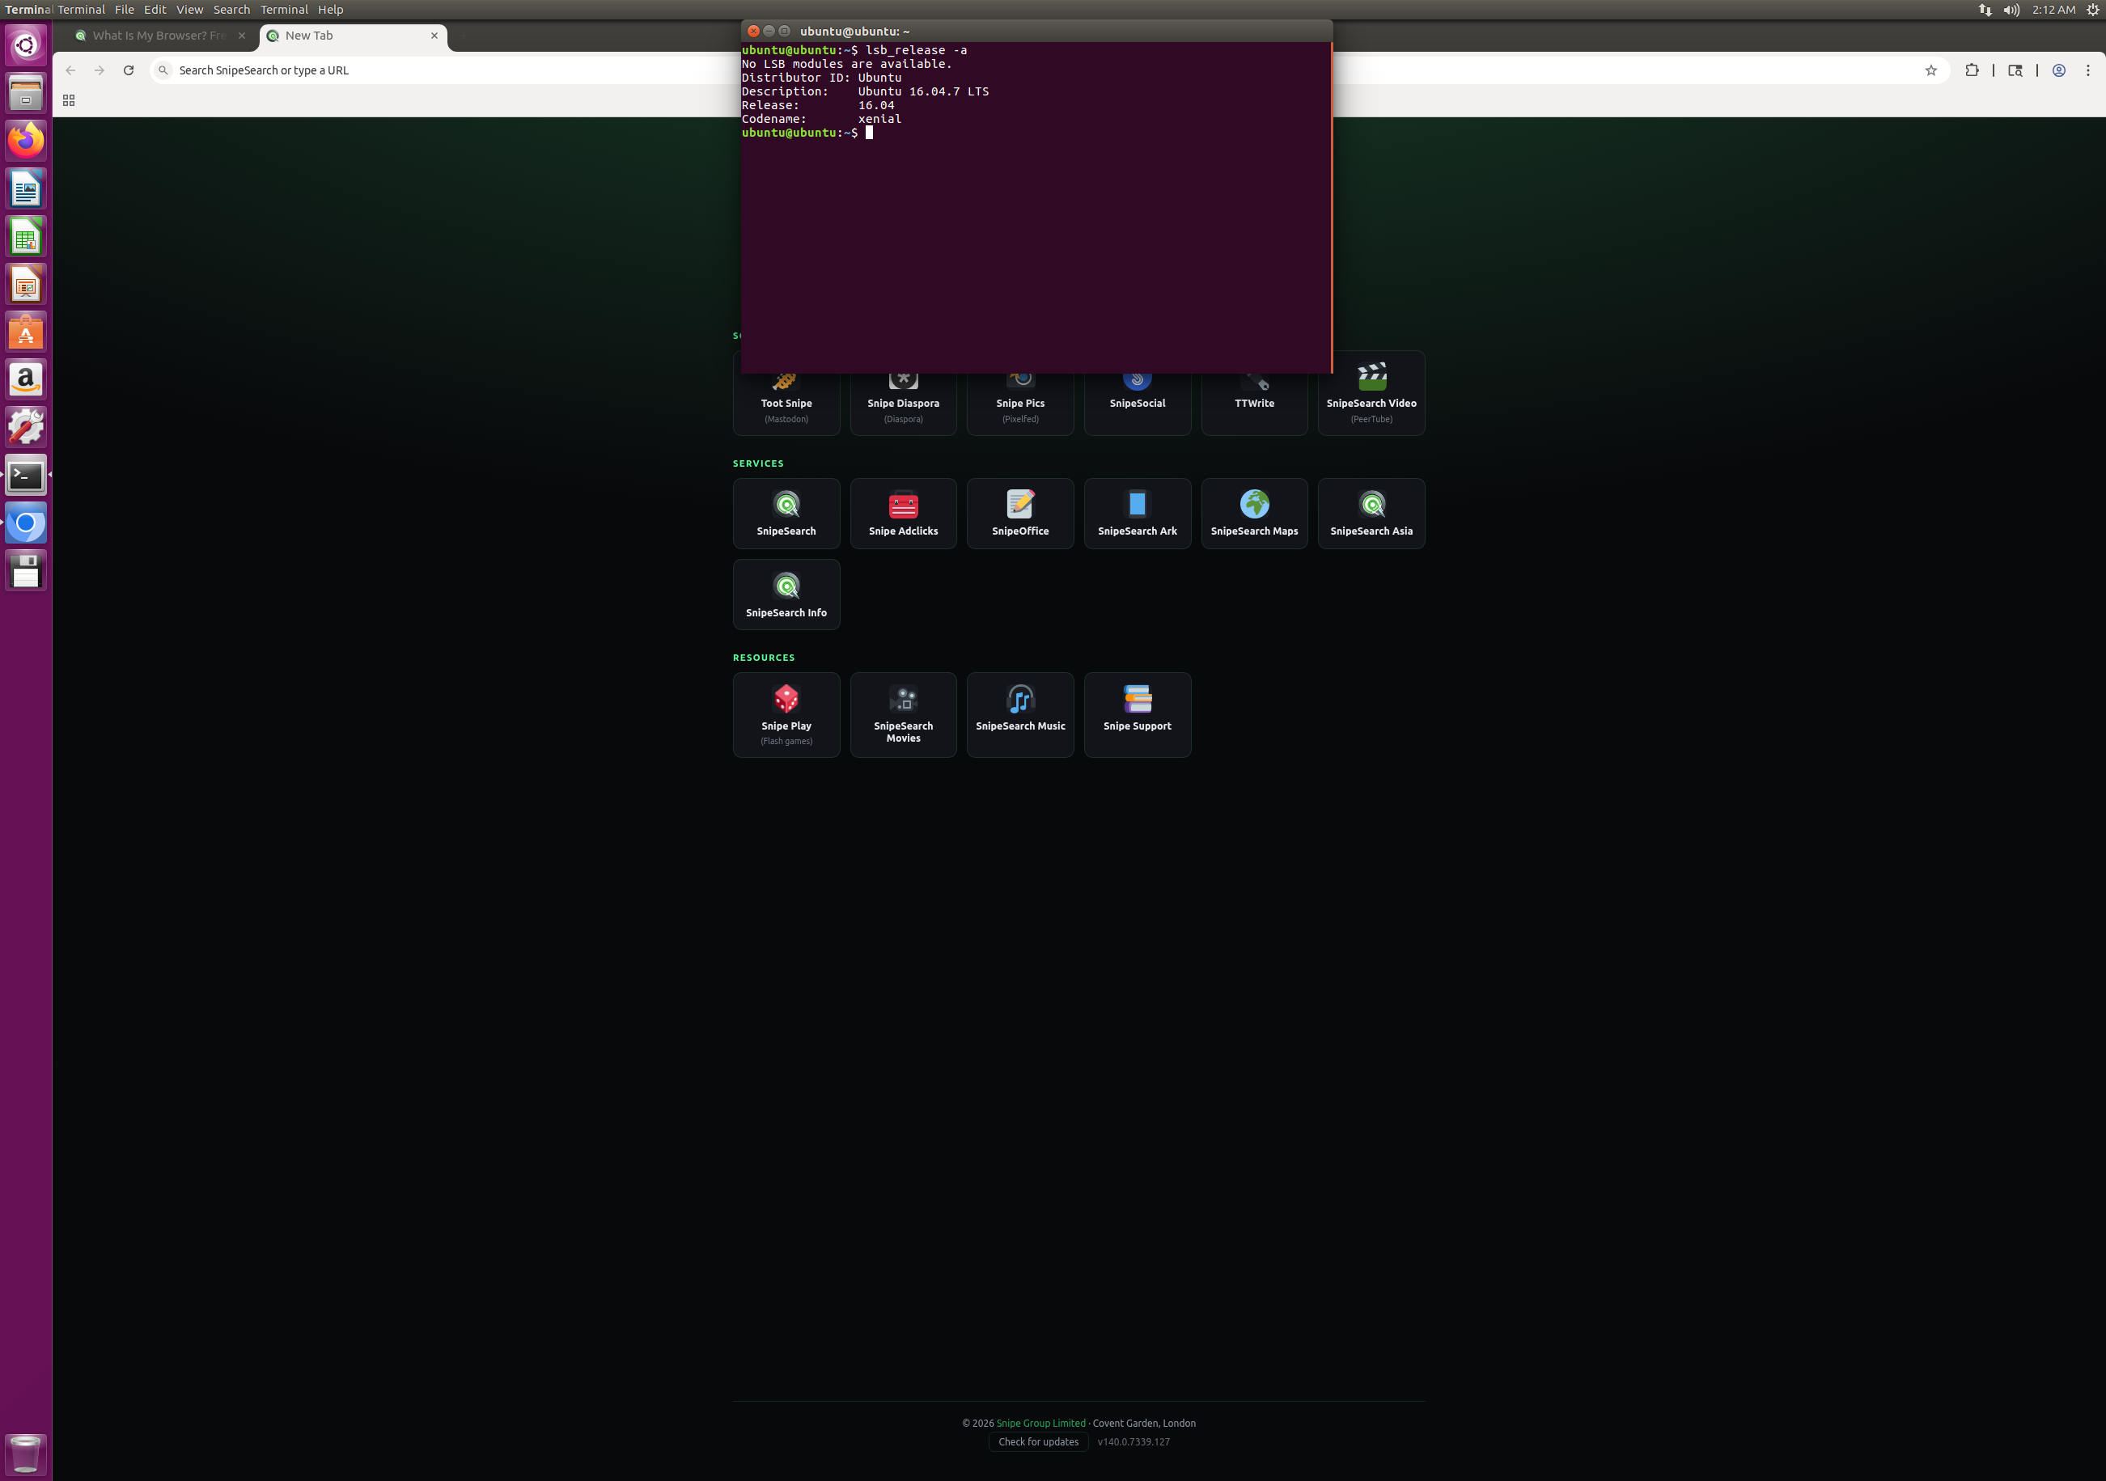The image size is (2106, 1481).
Task: Open LibreOffice Calc from the dock
Action: [26, 237]
